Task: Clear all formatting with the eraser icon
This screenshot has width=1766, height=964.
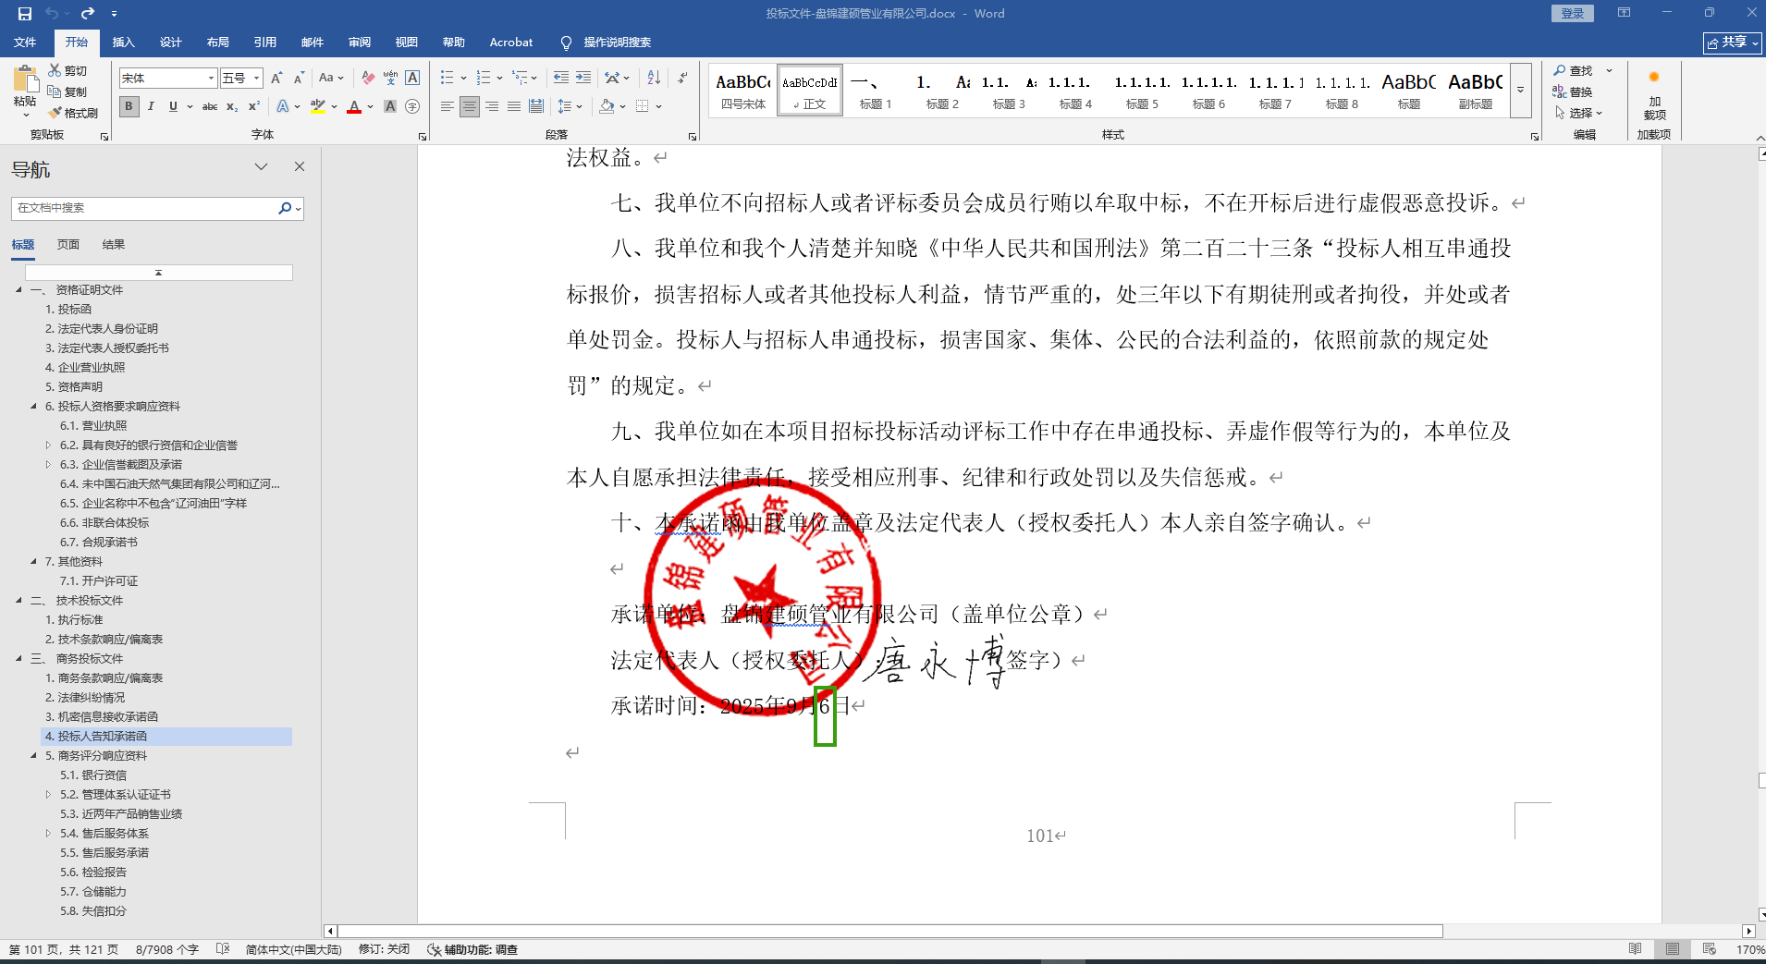Action: [x=368, y=79]
